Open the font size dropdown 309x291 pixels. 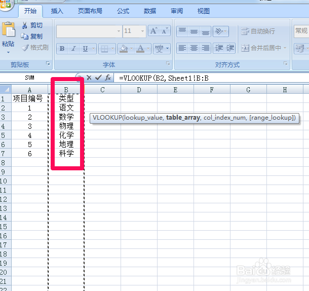click(x=142, y=31)
